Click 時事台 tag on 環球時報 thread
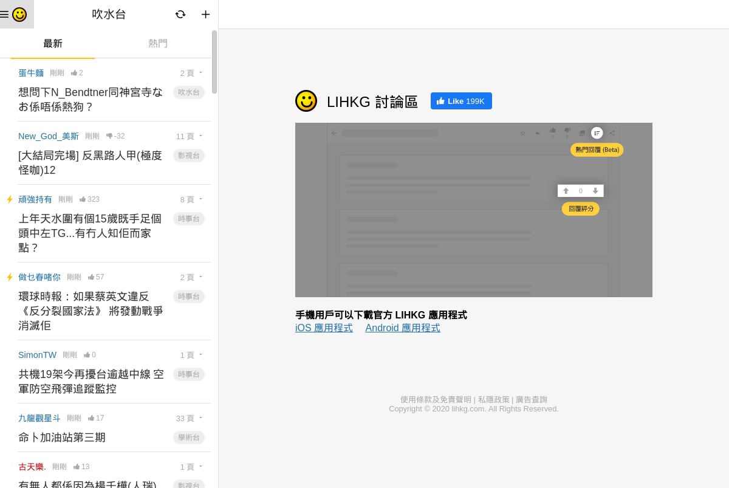729x488 pixels. pyautogui.click(x=189, y=297)
